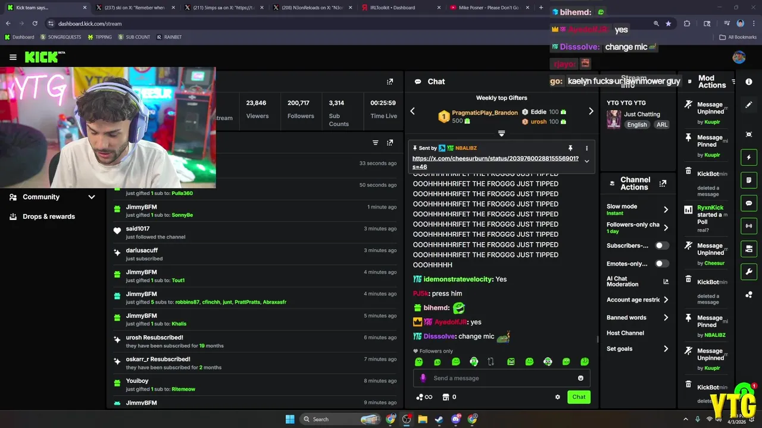Viewport: 762px width, 428px height.
Task: Switch to IRLToolkit Dashboard browser tab
Action: tap(401, 8)
